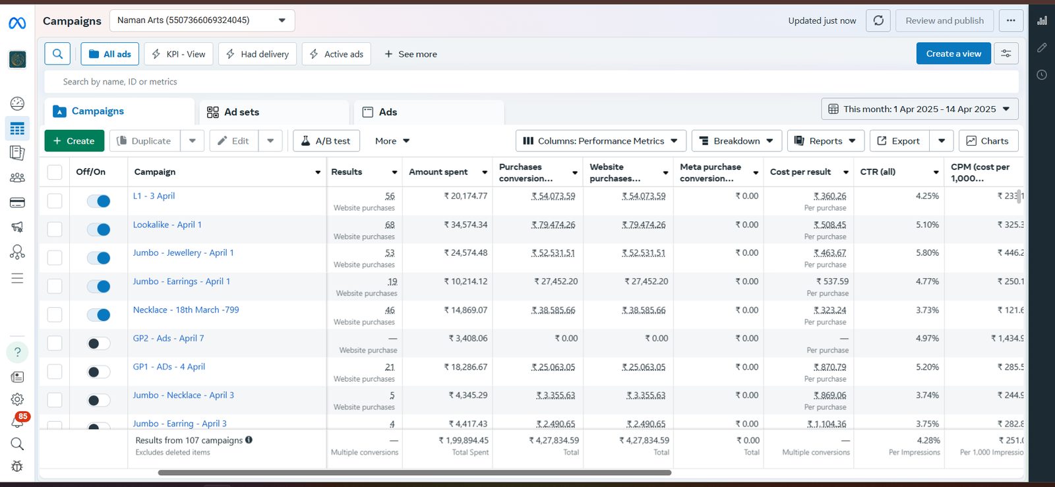Expand Columns: Performance Metrics dropdown

point(601,141)
